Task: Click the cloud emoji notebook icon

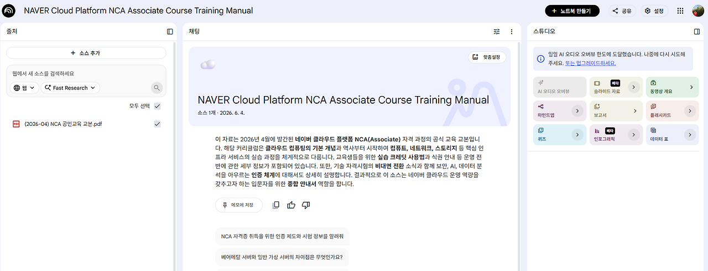Action: pyautogui.click(x=207, y=65)
